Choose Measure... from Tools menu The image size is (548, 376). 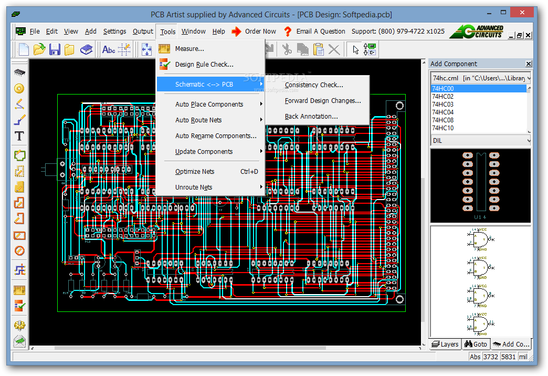[x=210, y=49]
